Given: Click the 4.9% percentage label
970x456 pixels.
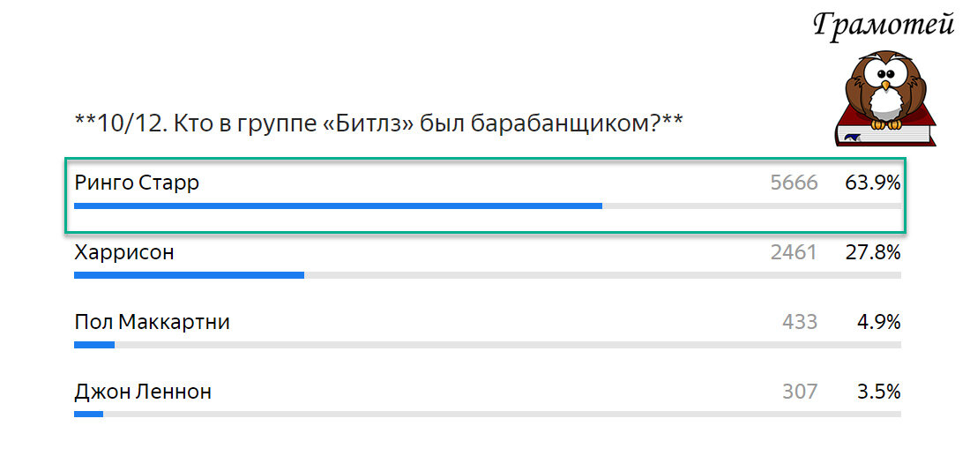Looking at the screenshot, I should click(878, 322).
